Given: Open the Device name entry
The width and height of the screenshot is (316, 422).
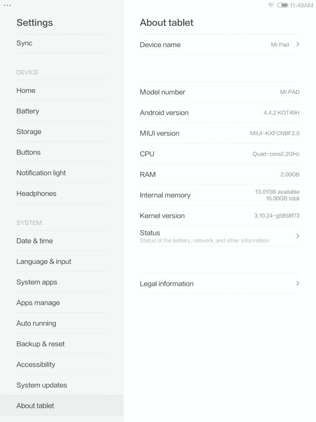Looking at the screenshot, I should [219, 45].
